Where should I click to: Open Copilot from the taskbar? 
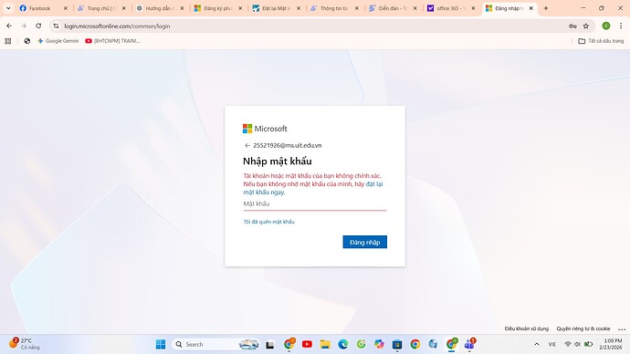(379, 344)
